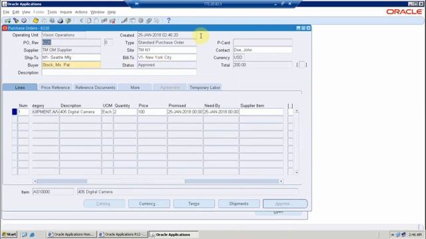Click the Terms button
The height and width of the screenshot is (239, 426).
[x=194, y=204]
